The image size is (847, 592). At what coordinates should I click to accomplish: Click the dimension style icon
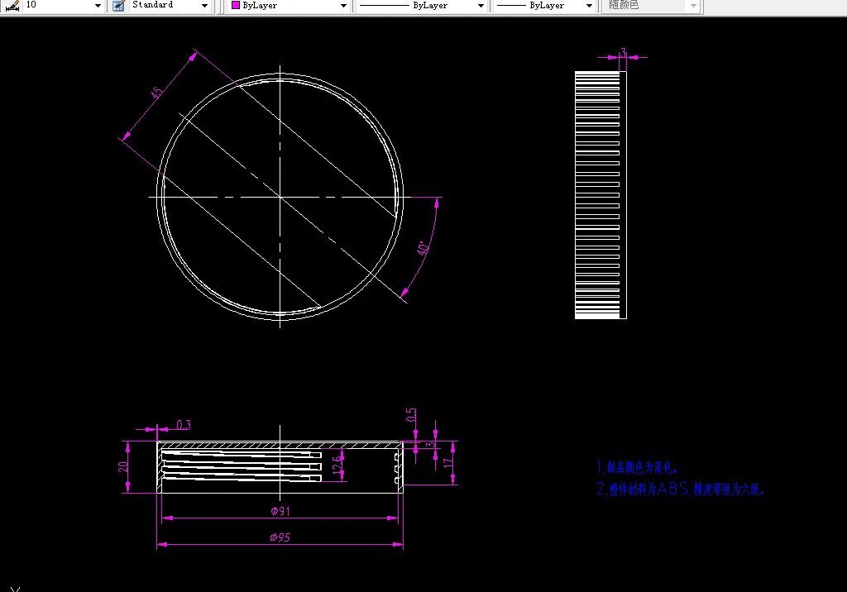click(x=12, y=6)
